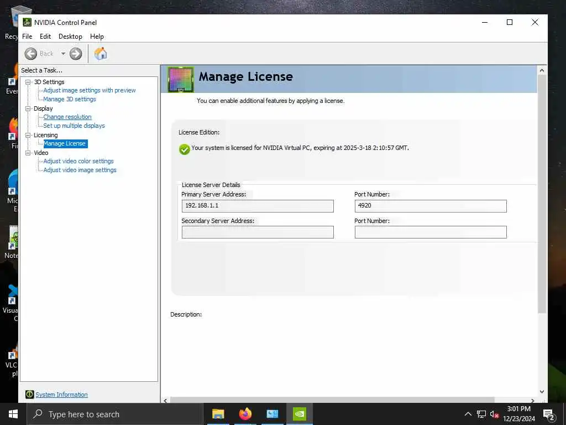Close the NVIDIA Control Panel window
566x425 pixels.
click(x=535, y=22)
